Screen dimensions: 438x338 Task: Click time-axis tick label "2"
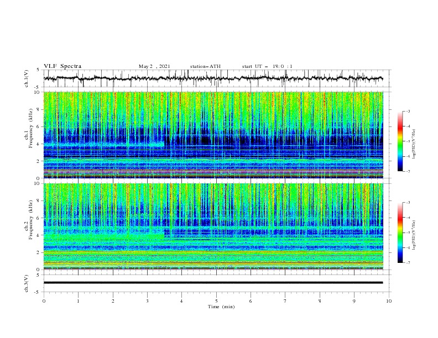coord(113,301)
